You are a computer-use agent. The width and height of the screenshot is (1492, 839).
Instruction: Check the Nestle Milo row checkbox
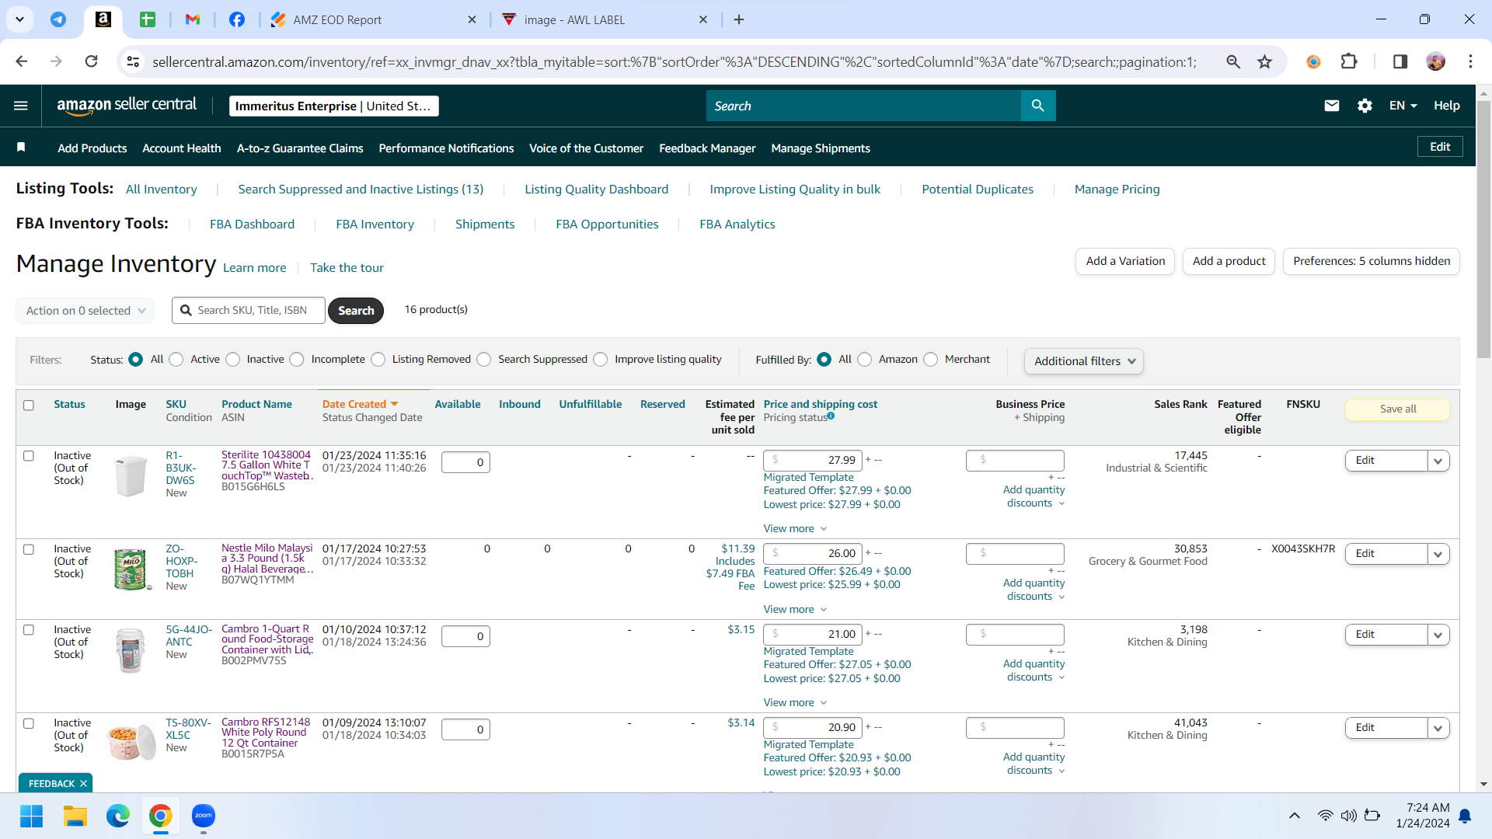[29, 549]
